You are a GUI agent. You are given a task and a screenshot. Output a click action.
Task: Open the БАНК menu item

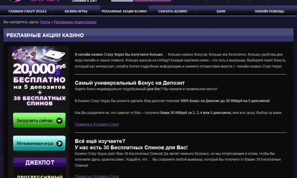point(221,11)
